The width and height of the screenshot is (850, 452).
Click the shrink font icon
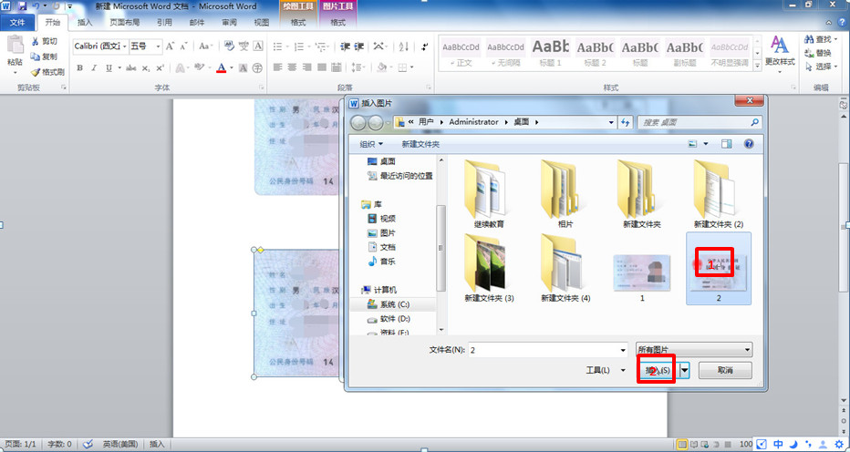tap(183, 46)
